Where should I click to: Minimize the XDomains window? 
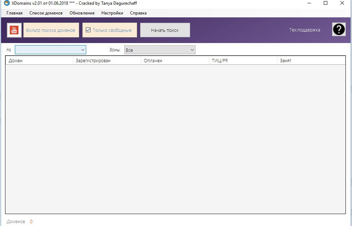coord(310,3)
